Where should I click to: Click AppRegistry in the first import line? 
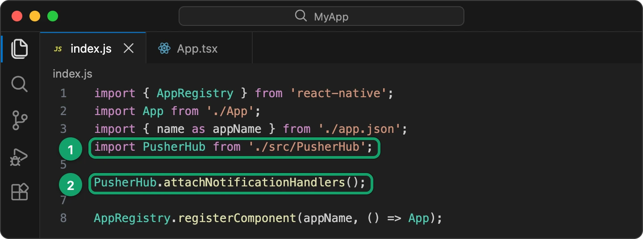tap(195, 93)
